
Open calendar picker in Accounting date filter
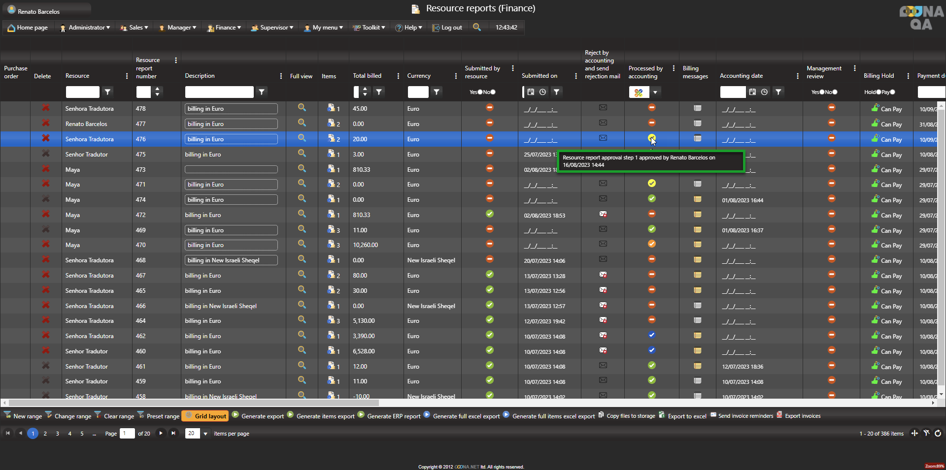tap(752, 92)
